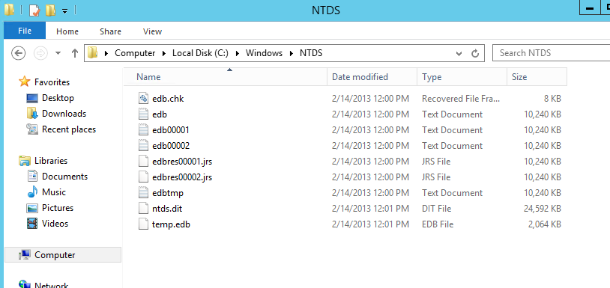Click the New Folder quick access icon

coord(50,10)
